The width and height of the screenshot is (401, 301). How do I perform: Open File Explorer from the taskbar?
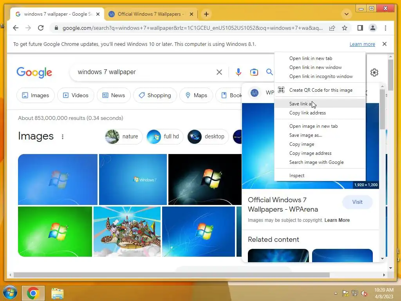57,293
